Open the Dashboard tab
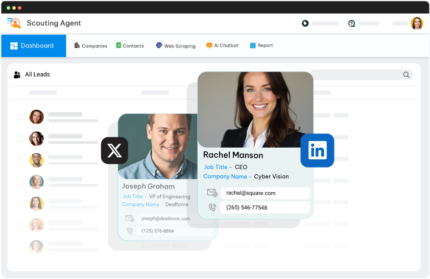 tap(34, 46)
